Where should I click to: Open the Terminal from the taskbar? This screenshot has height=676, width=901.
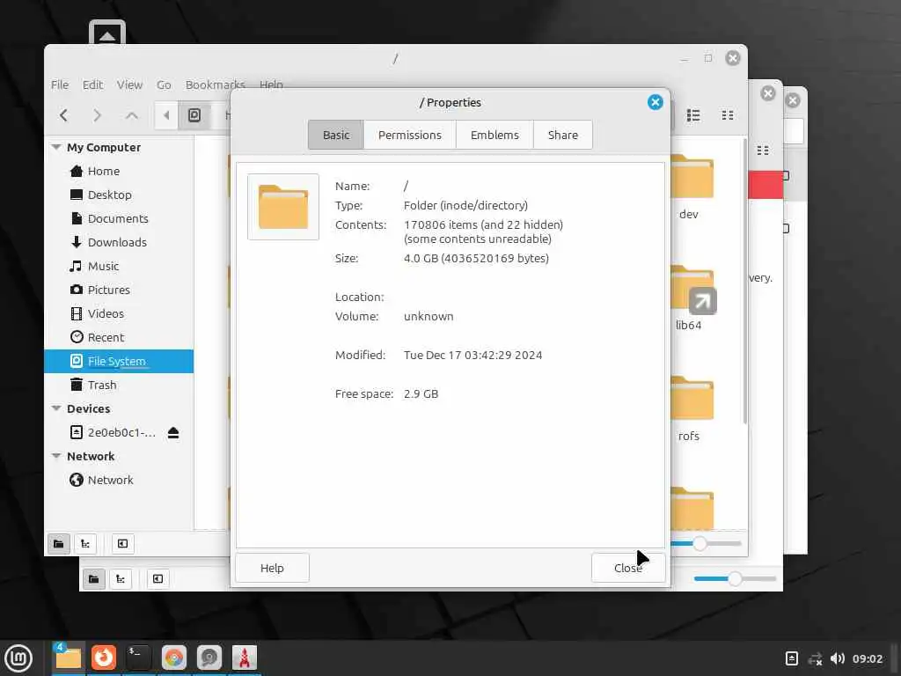pos(138,658)
